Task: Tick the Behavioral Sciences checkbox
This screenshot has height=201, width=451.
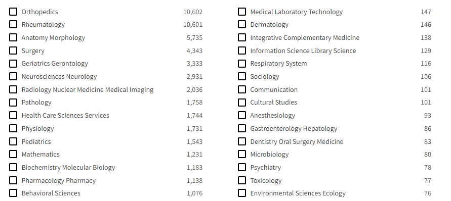Action: click(x=13, y=193)
